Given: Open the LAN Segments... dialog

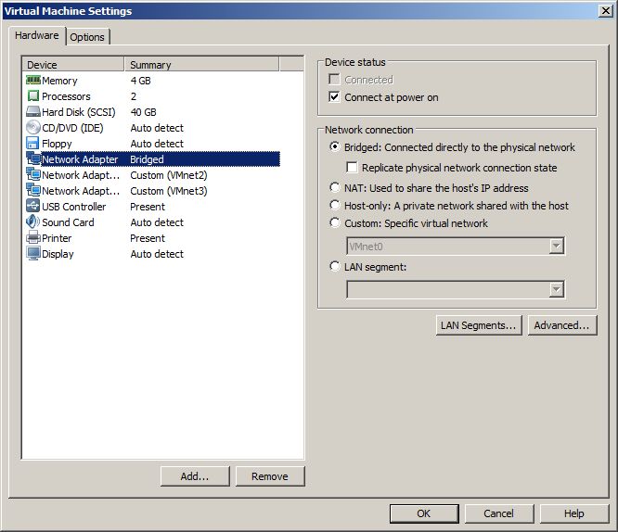Looking at the screenshot, I should click(478, 325).
